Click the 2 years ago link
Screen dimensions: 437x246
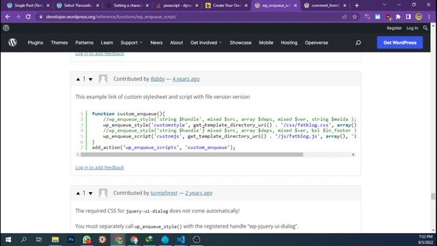199,193
